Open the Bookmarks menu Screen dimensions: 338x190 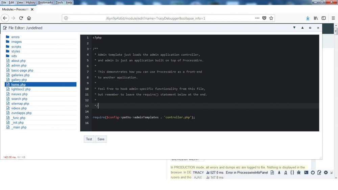(45, 2)
